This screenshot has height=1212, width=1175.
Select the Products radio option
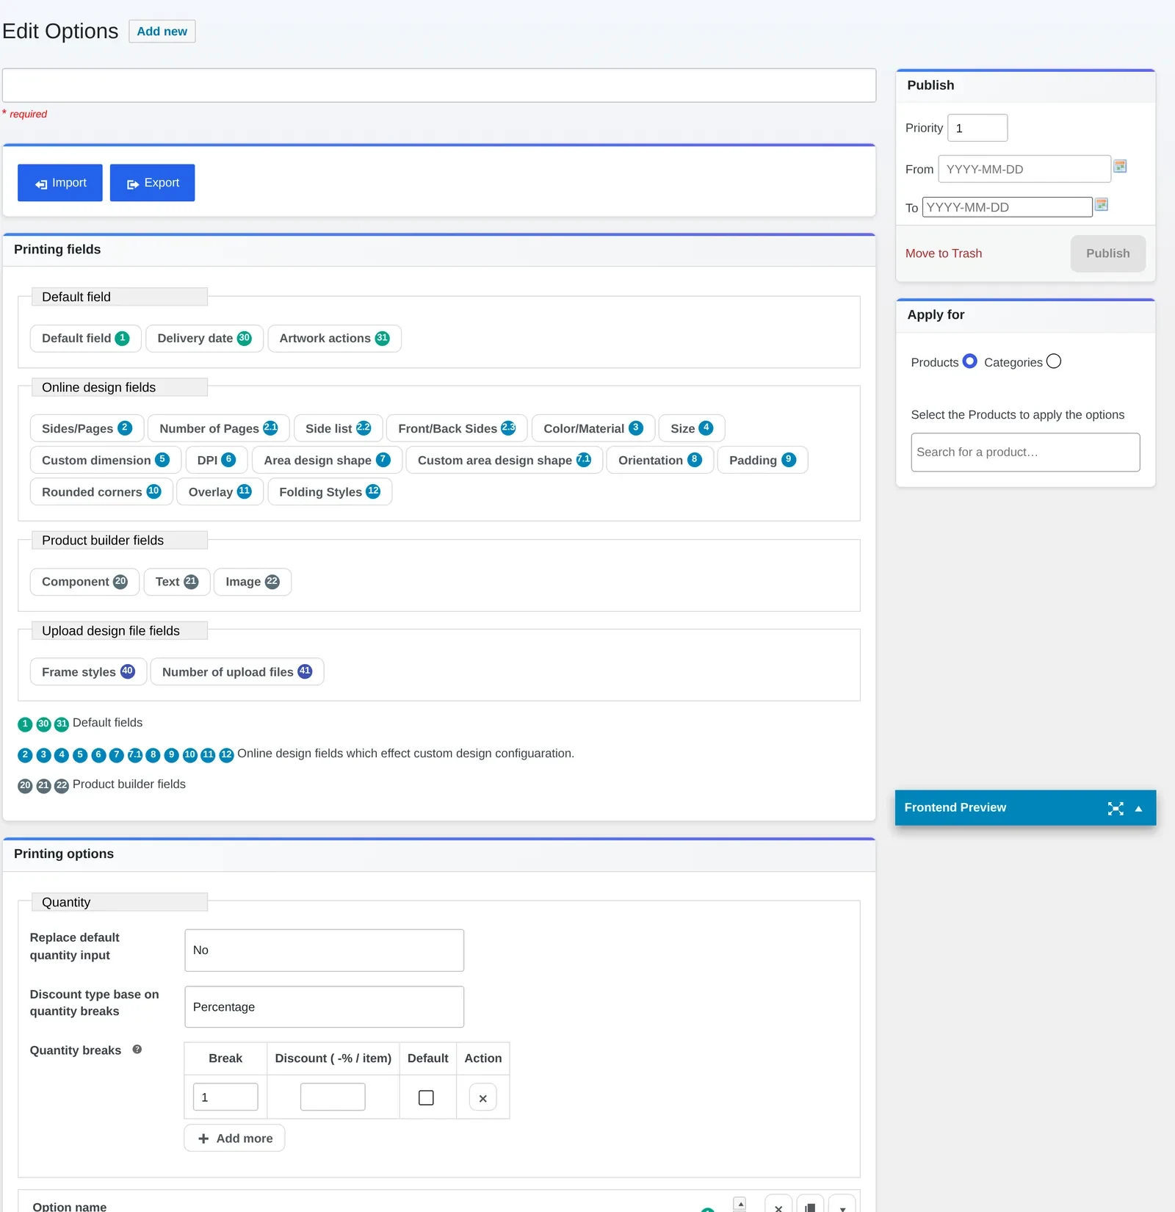click(969, 361)
